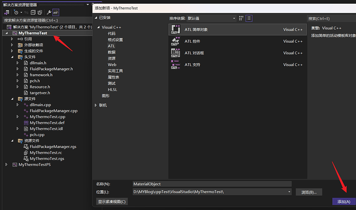The image size is (356, 210).
Task: Choose the ATL 简单对象 template
Action: [238, 29]
